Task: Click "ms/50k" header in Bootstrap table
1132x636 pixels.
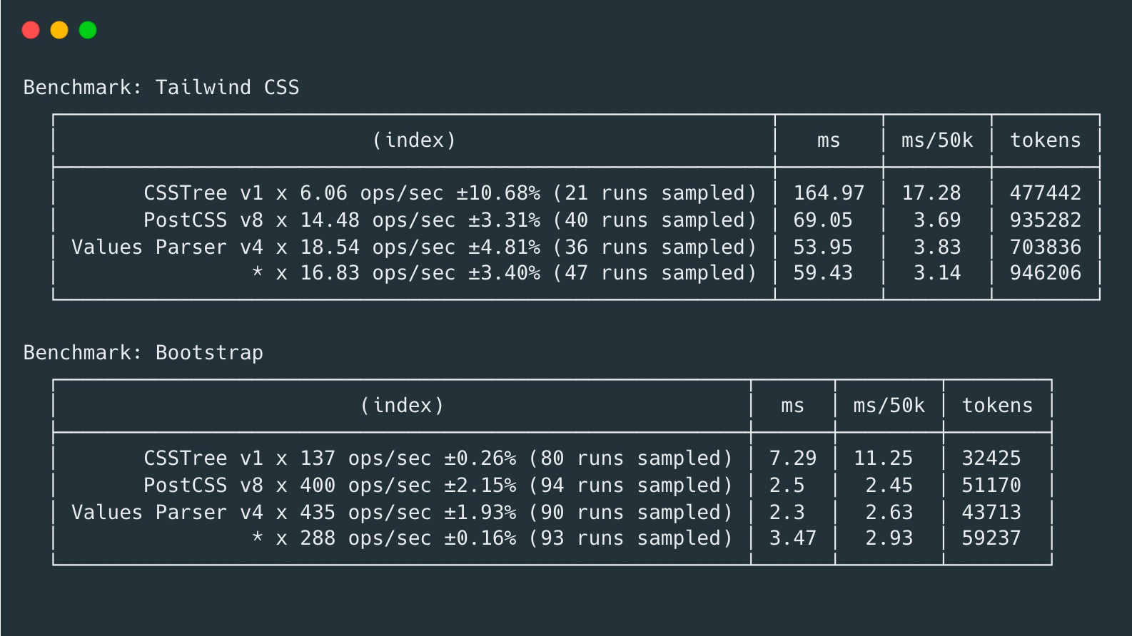Action: click(889, 406)
